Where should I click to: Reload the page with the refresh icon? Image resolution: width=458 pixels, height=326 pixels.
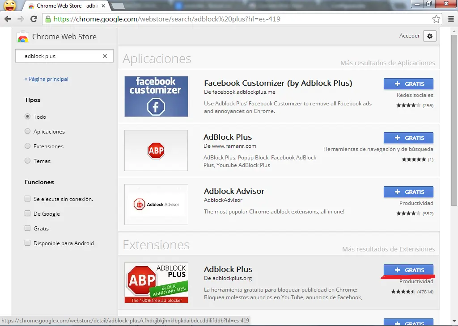[x=34, y=19]
